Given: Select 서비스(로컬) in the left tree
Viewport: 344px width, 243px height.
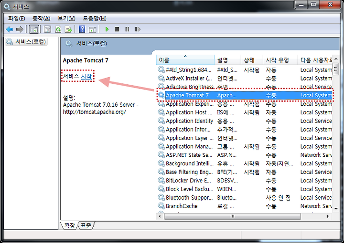Looking at the screenshot, I should click(x=26, y=41).
